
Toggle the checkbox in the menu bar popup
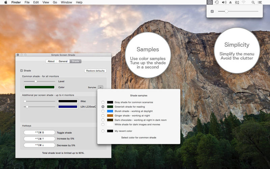coord(212,11)
